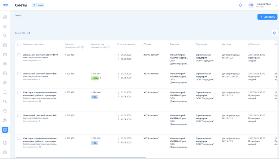
Task: Click Договор подряда №12-01-23 843Т cell
Action: [231, 75]
